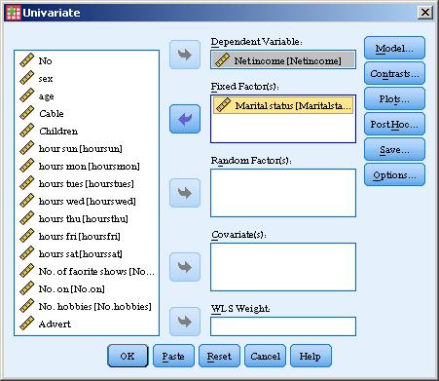Viewport: 439px width, 381px height.
Task: Select Net income in Dependent Variable box
Action: coord(283,60)
